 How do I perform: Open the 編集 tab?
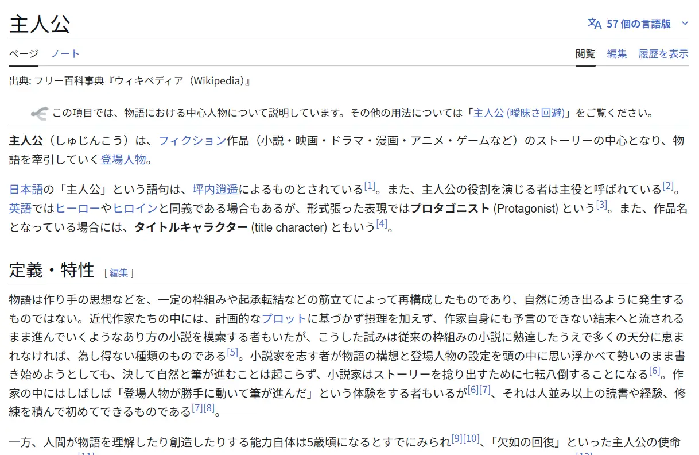(617, 54)
